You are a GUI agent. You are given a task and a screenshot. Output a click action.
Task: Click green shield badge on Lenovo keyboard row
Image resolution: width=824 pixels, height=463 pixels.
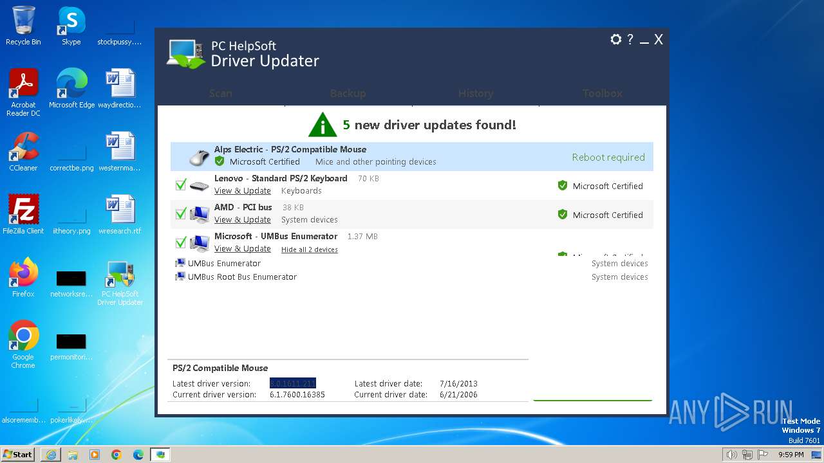[x=563, y=186]
